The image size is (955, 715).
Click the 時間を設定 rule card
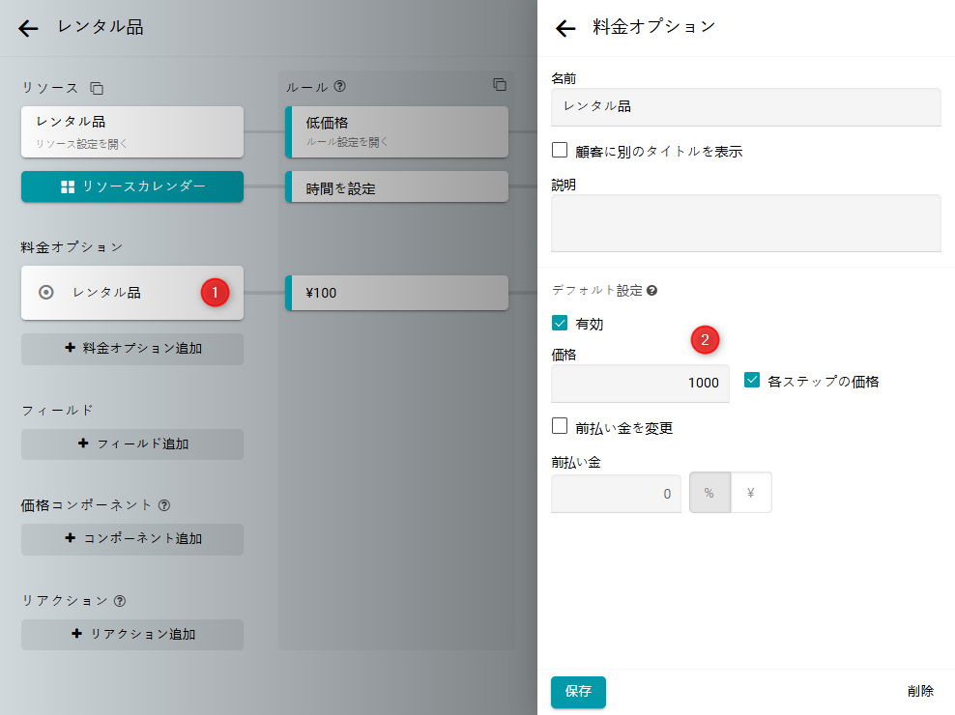(x=396, y=186)
